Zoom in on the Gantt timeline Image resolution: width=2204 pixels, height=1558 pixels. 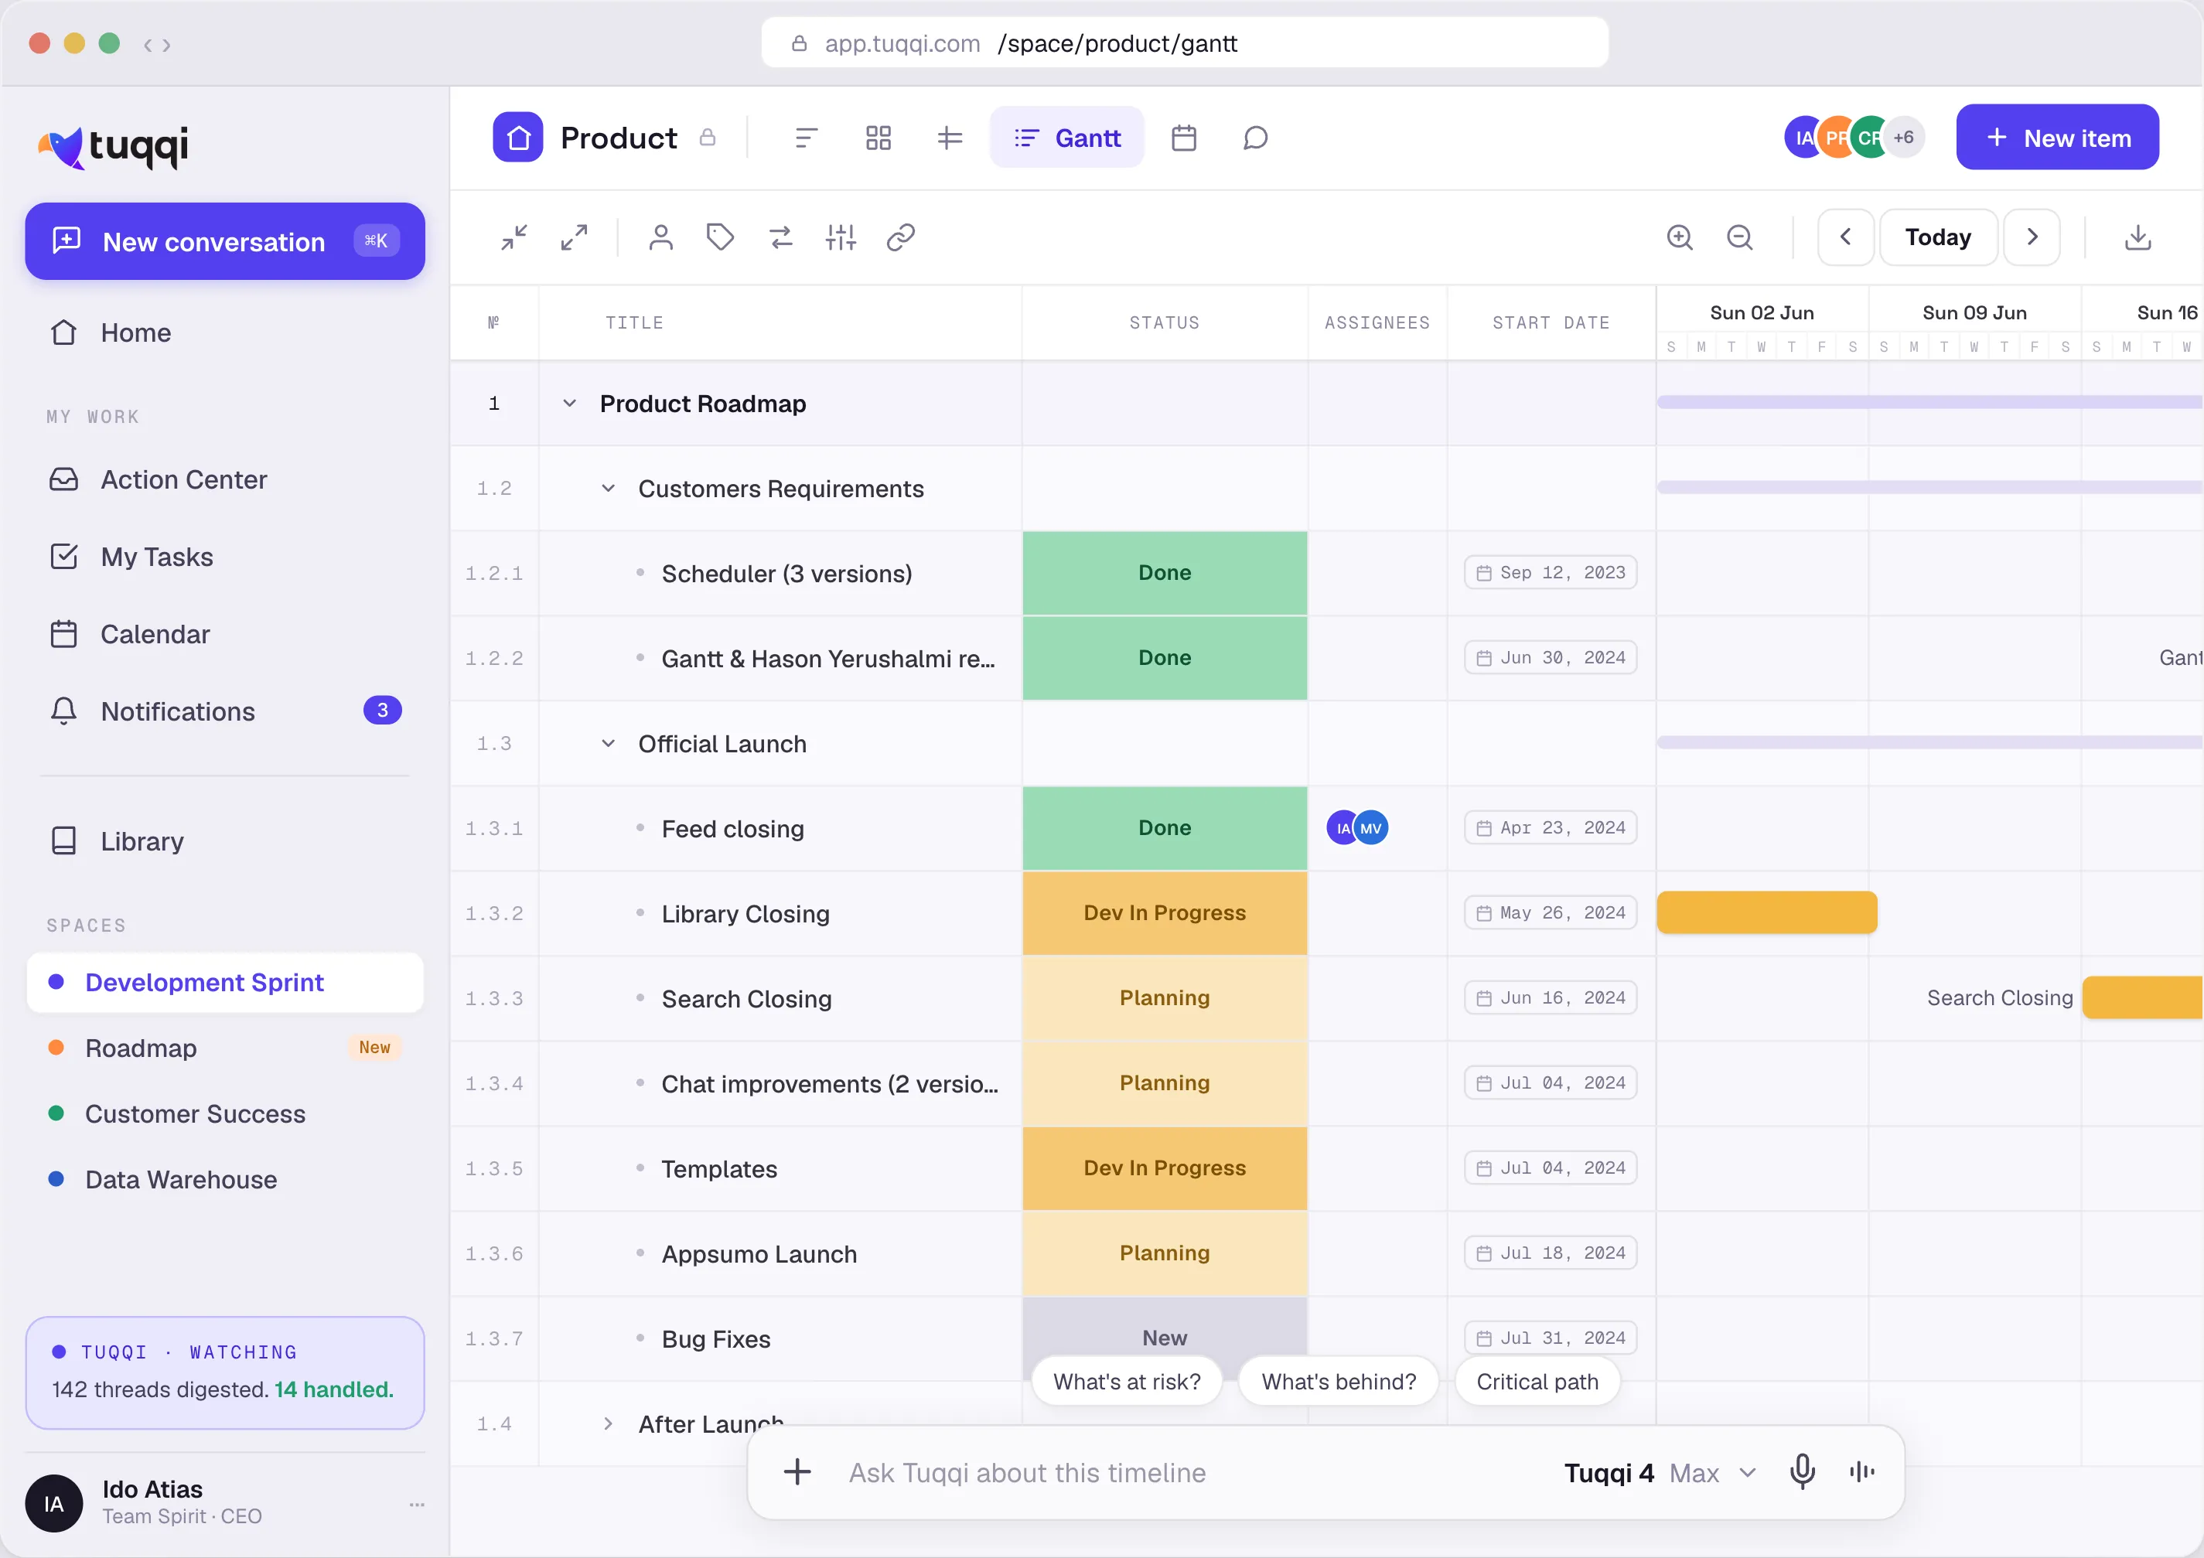[1680, 237]
